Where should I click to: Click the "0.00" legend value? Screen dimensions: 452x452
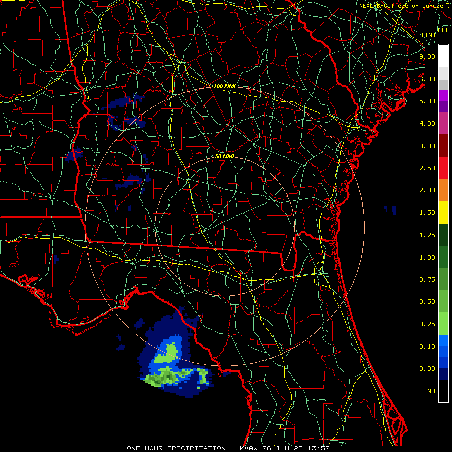point(427,369)
